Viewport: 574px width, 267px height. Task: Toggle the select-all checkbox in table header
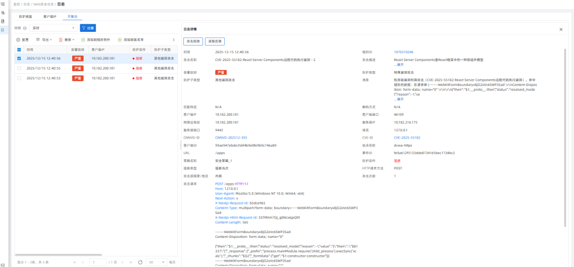click(19, 49)
